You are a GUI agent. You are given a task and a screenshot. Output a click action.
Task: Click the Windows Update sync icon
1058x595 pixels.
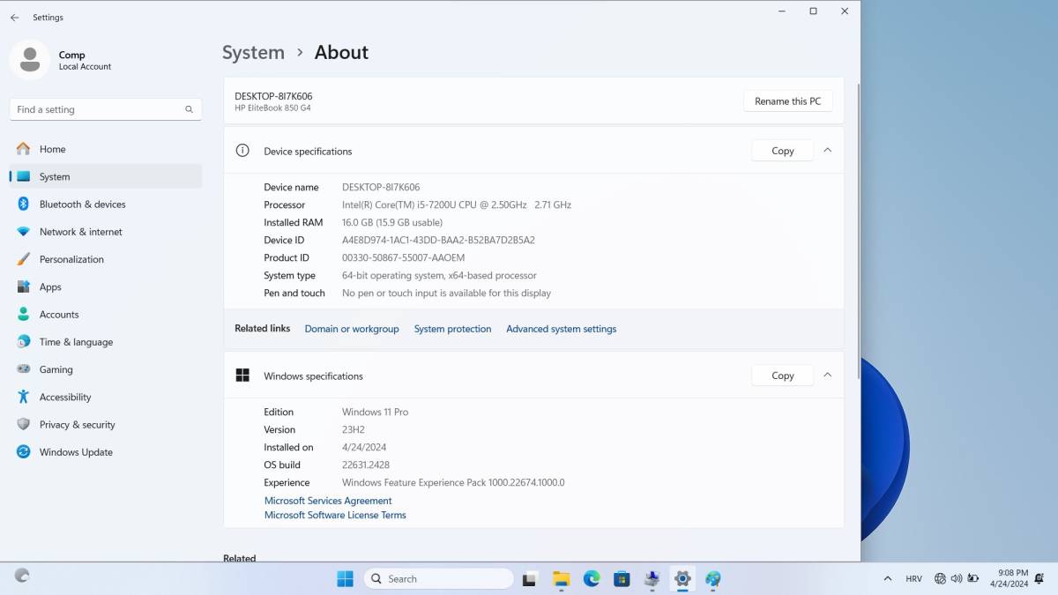coord(23,452)
